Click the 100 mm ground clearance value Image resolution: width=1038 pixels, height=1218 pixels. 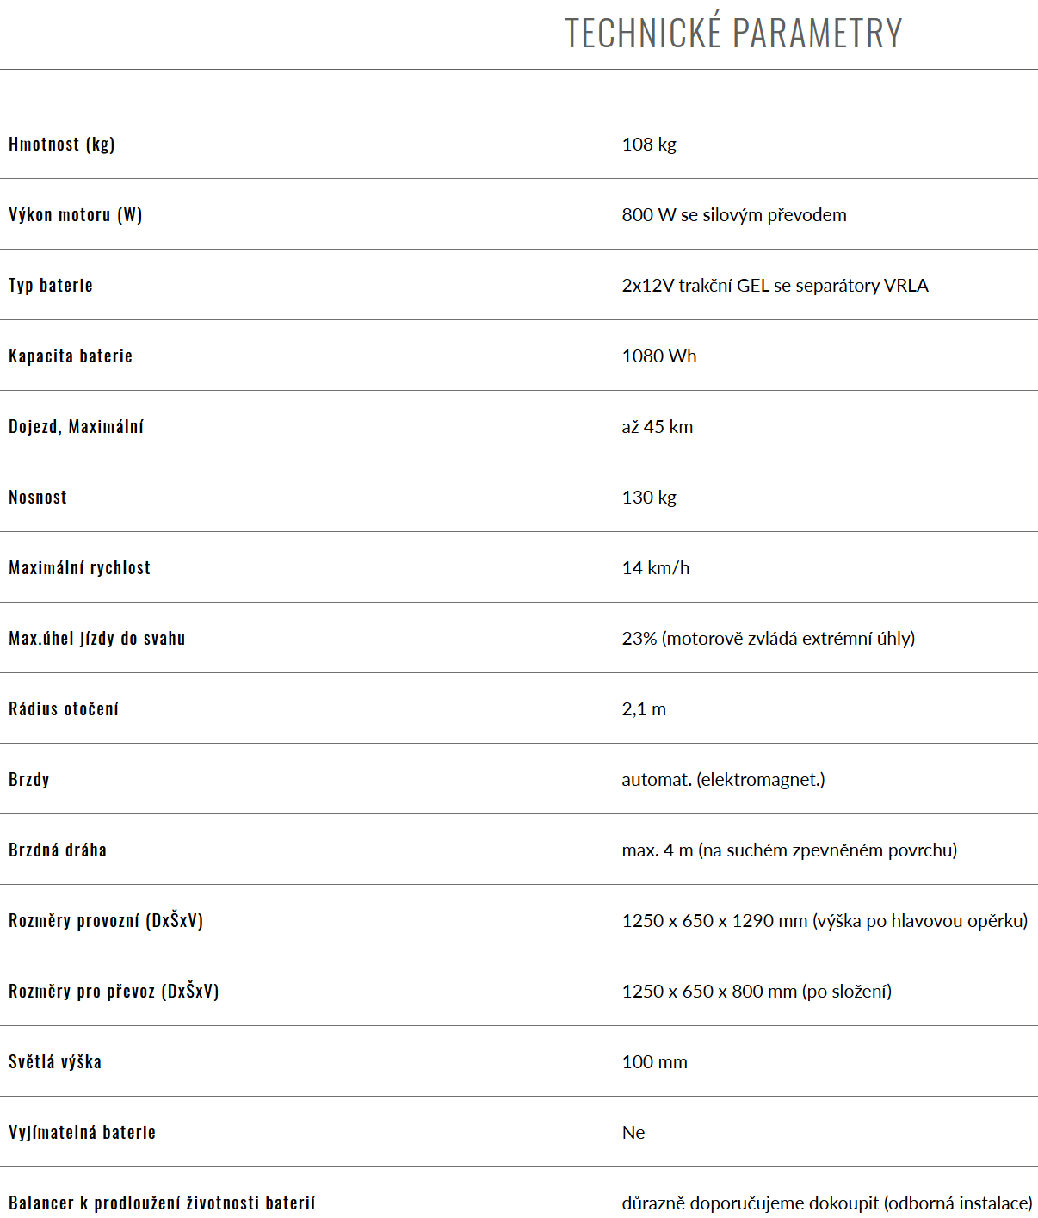click(x=655, y=1062)
